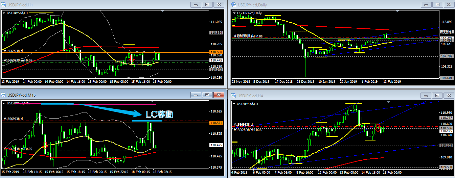
Task: Click the orange 110.571 price tag in M15 chart
Action: pyautogui.click(x=216, y=123)
